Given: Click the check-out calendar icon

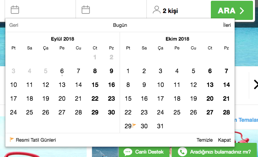Looking at the screenshot, I should pyautogui.click(x=86, y=10).
